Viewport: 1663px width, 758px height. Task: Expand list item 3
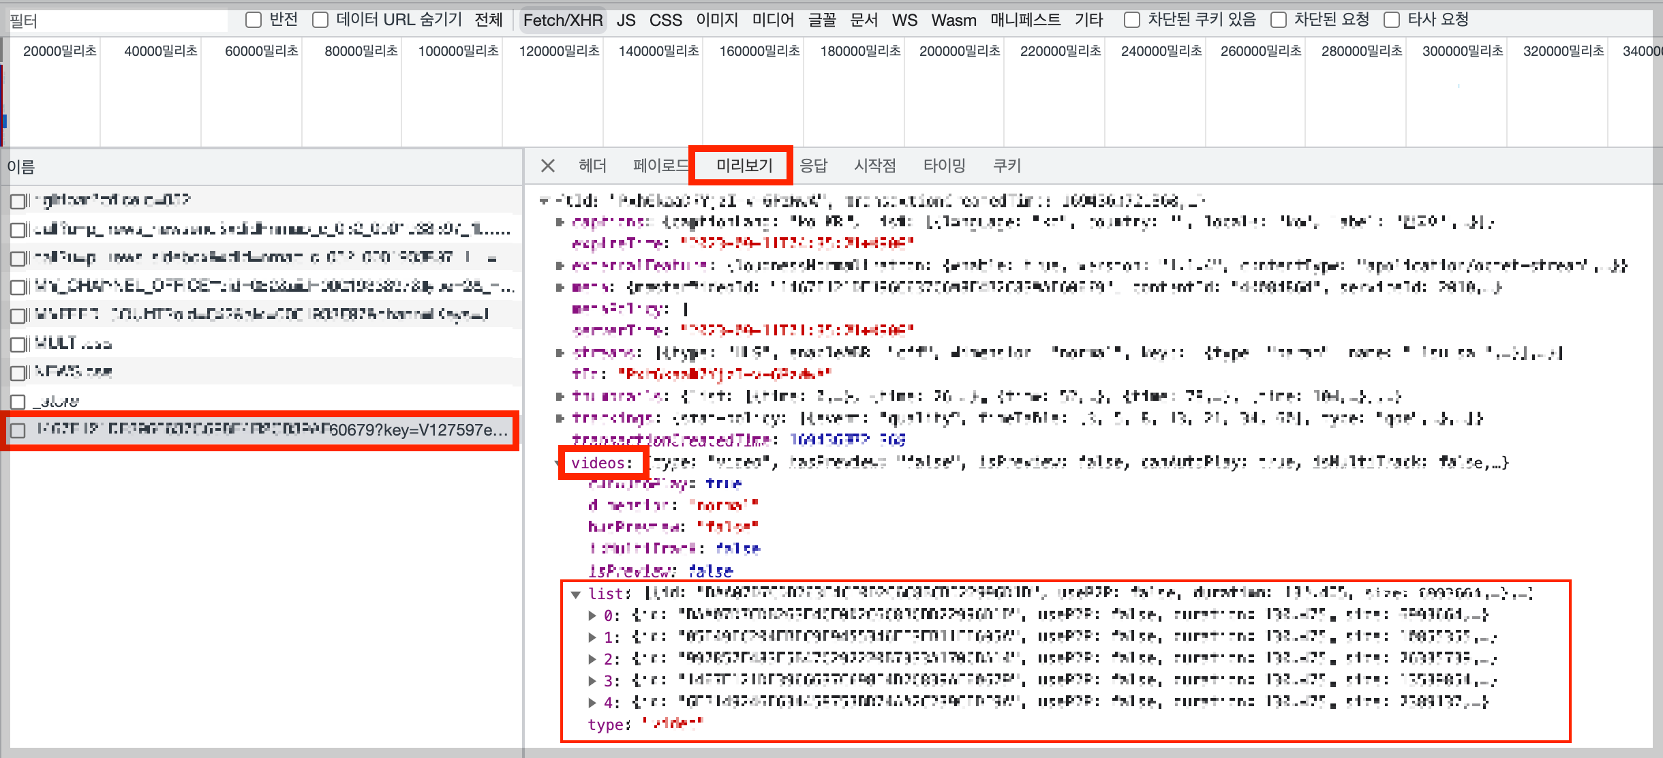(592, 681)
